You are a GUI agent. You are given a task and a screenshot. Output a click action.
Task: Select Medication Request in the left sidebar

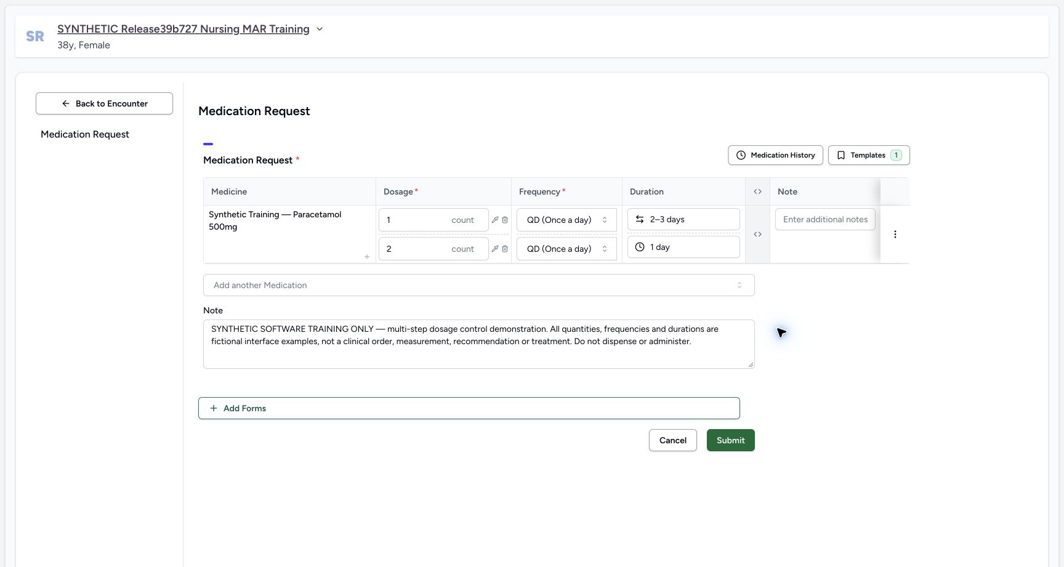85,134
